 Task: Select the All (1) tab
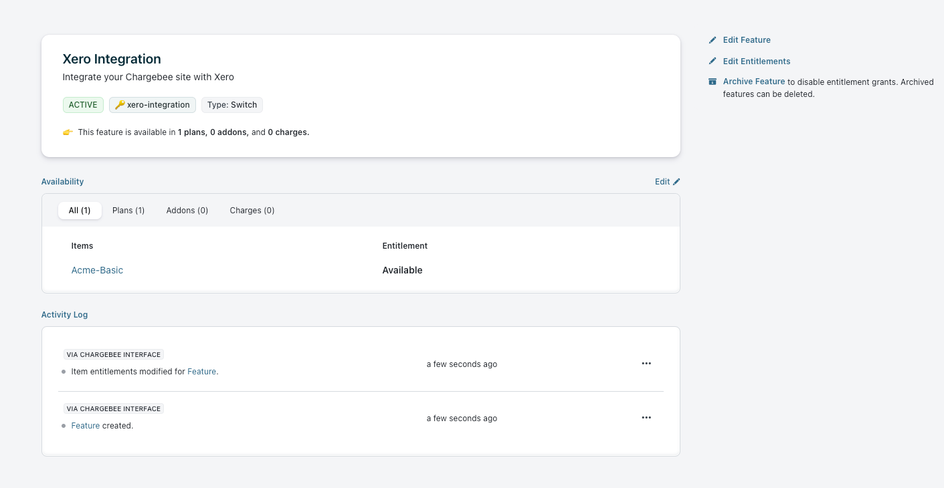[x=80, y=211]
